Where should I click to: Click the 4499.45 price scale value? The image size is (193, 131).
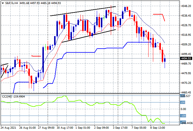click(x=186, y=54)
